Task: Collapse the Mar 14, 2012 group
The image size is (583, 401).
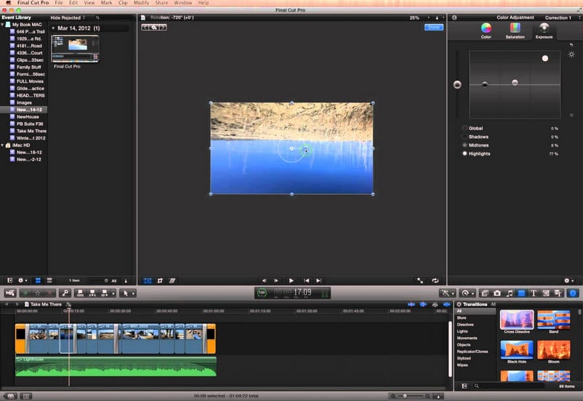Action: click(53, 28)
